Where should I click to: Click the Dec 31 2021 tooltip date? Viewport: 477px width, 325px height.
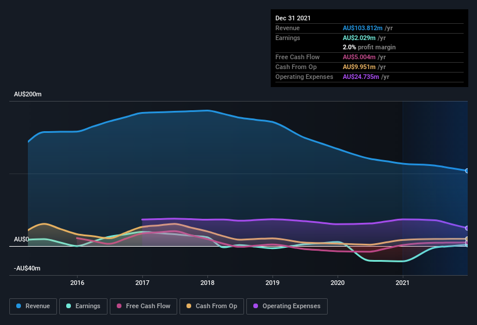293,18
